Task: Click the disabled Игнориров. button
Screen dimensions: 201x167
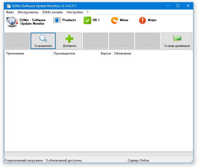Action: click(122, 41)
